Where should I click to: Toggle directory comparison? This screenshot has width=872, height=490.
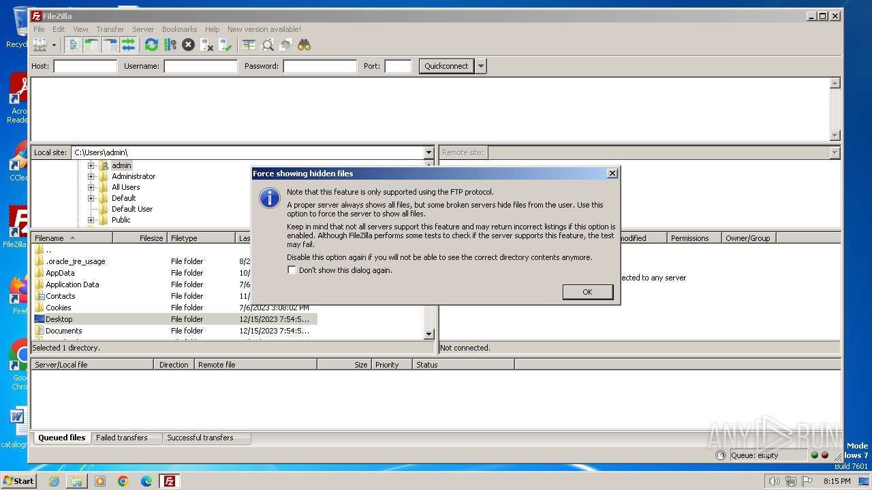pos(268,45)
